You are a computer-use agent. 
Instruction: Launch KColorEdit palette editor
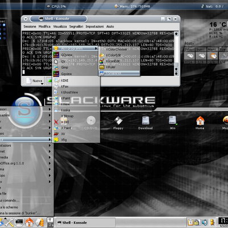tap(119, 55)
